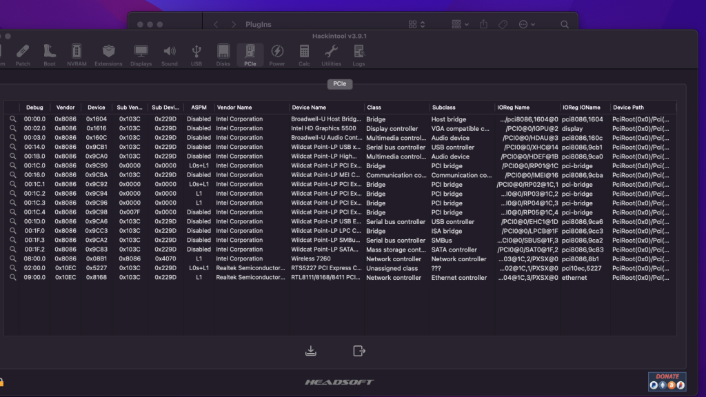The height and width of the screenshot is (397, 706).
Task: Go to the Extensions section
Action: (108, 55)
